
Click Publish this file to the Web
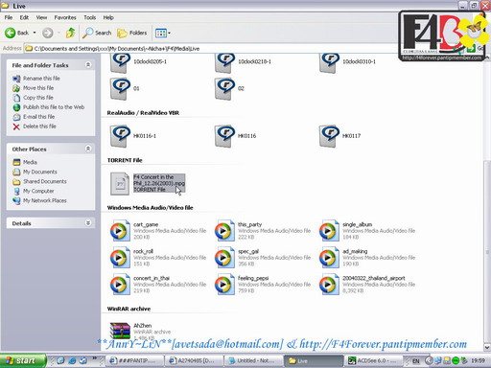[54, 107]
